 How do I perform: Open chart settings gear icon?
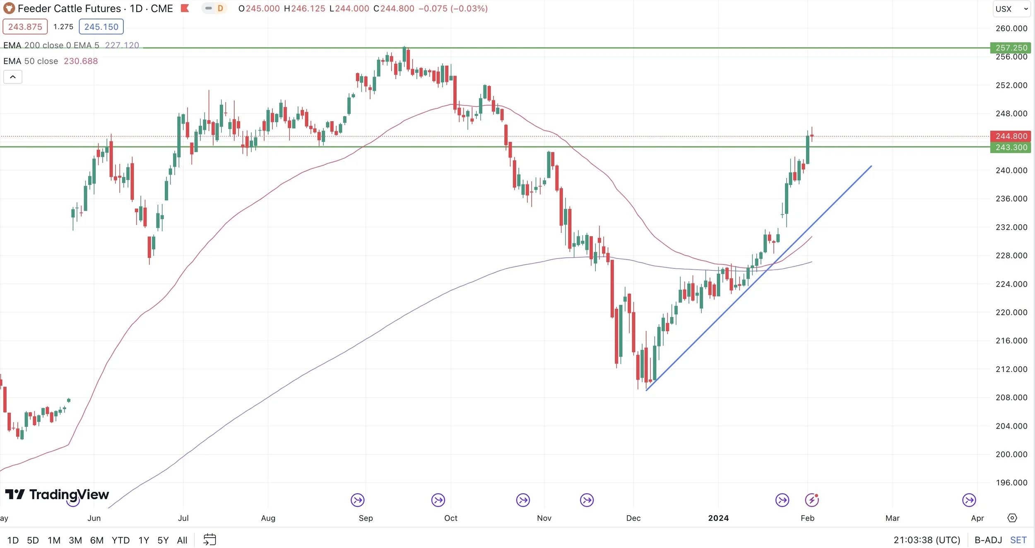tap(1012, 518)
